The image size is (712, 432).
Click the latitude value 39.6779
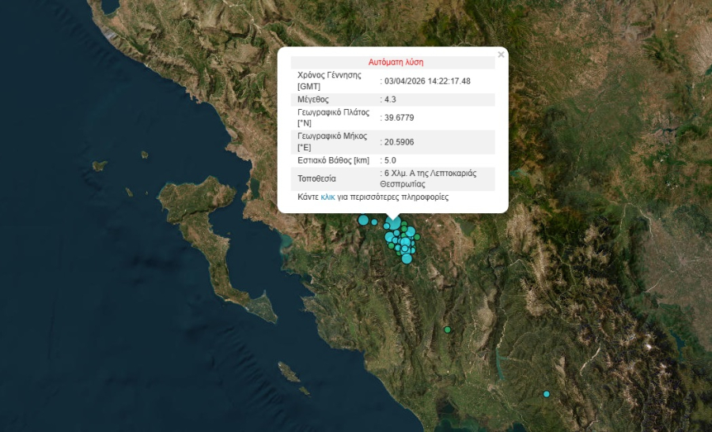tap(399, 118)
